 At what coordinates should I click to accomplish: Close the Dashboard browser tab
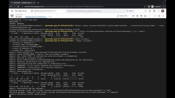pos(34,3)
